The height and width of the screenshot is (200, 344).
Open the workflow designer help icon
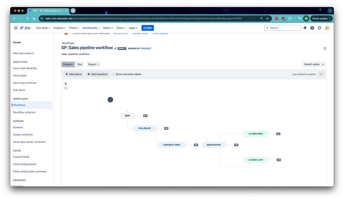coord(325,49)
